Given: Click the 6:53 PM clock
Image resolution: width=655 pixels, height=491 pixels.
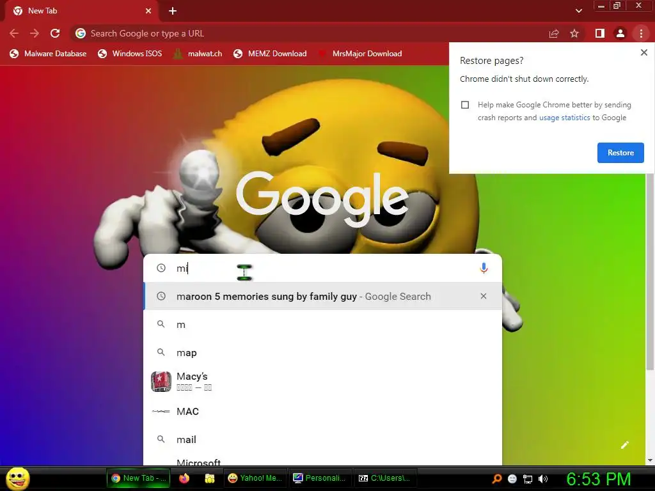Looking at the screenshot, I should click(599, 479).
